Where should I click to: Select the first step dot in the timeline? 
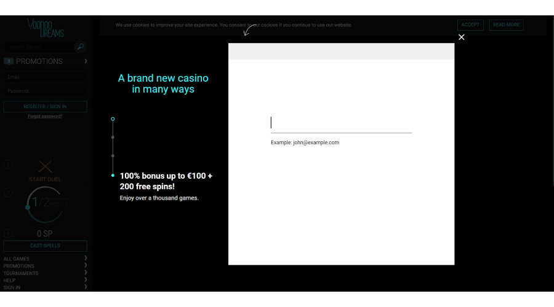pos(113,119)
